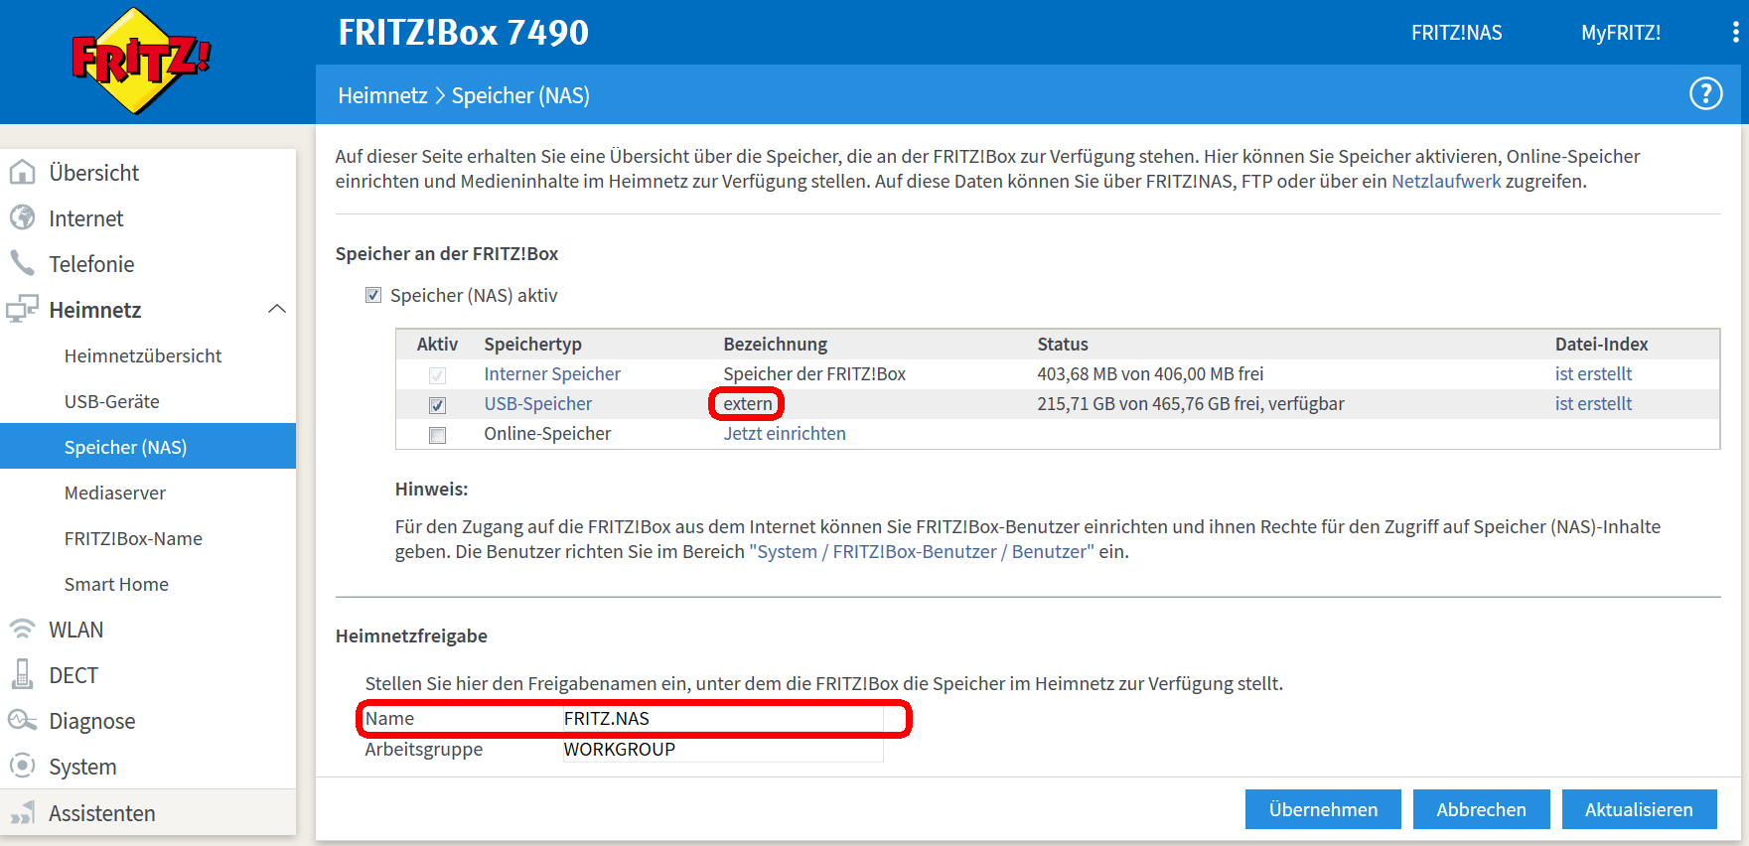Click the Internet globe icon
This screenshot has width=1749, height=846.
coord(22,218)
